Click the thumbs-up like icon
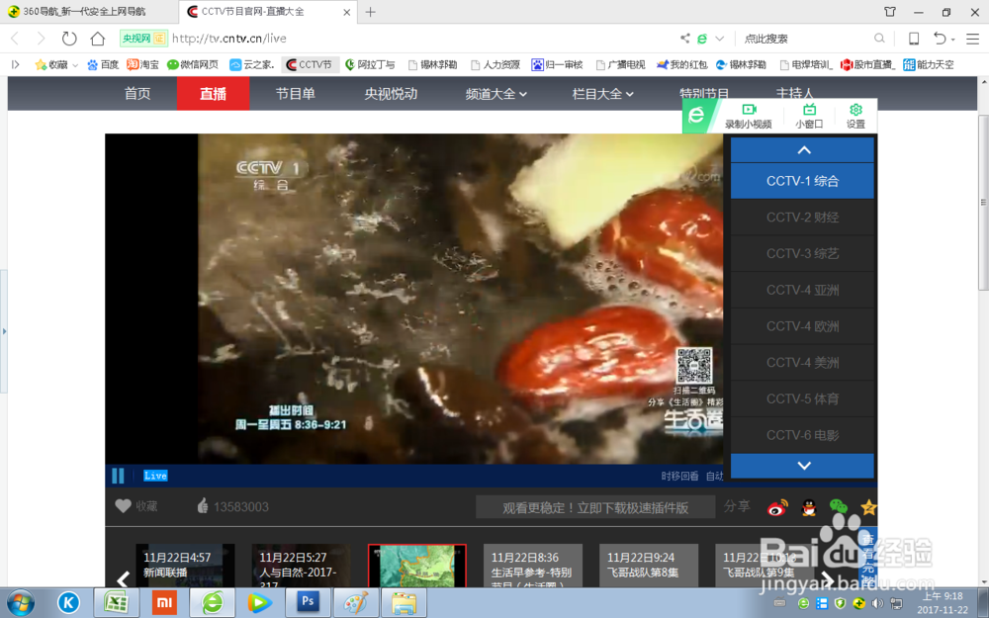Viewport: 989px width, 618px height. click(x=203, y=505)
